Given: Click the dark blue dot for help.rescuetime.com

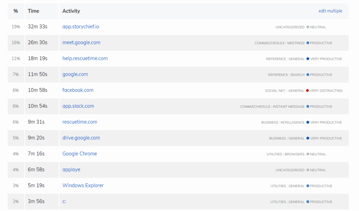Looking at the screenshot, I should (x=307, y=59).
